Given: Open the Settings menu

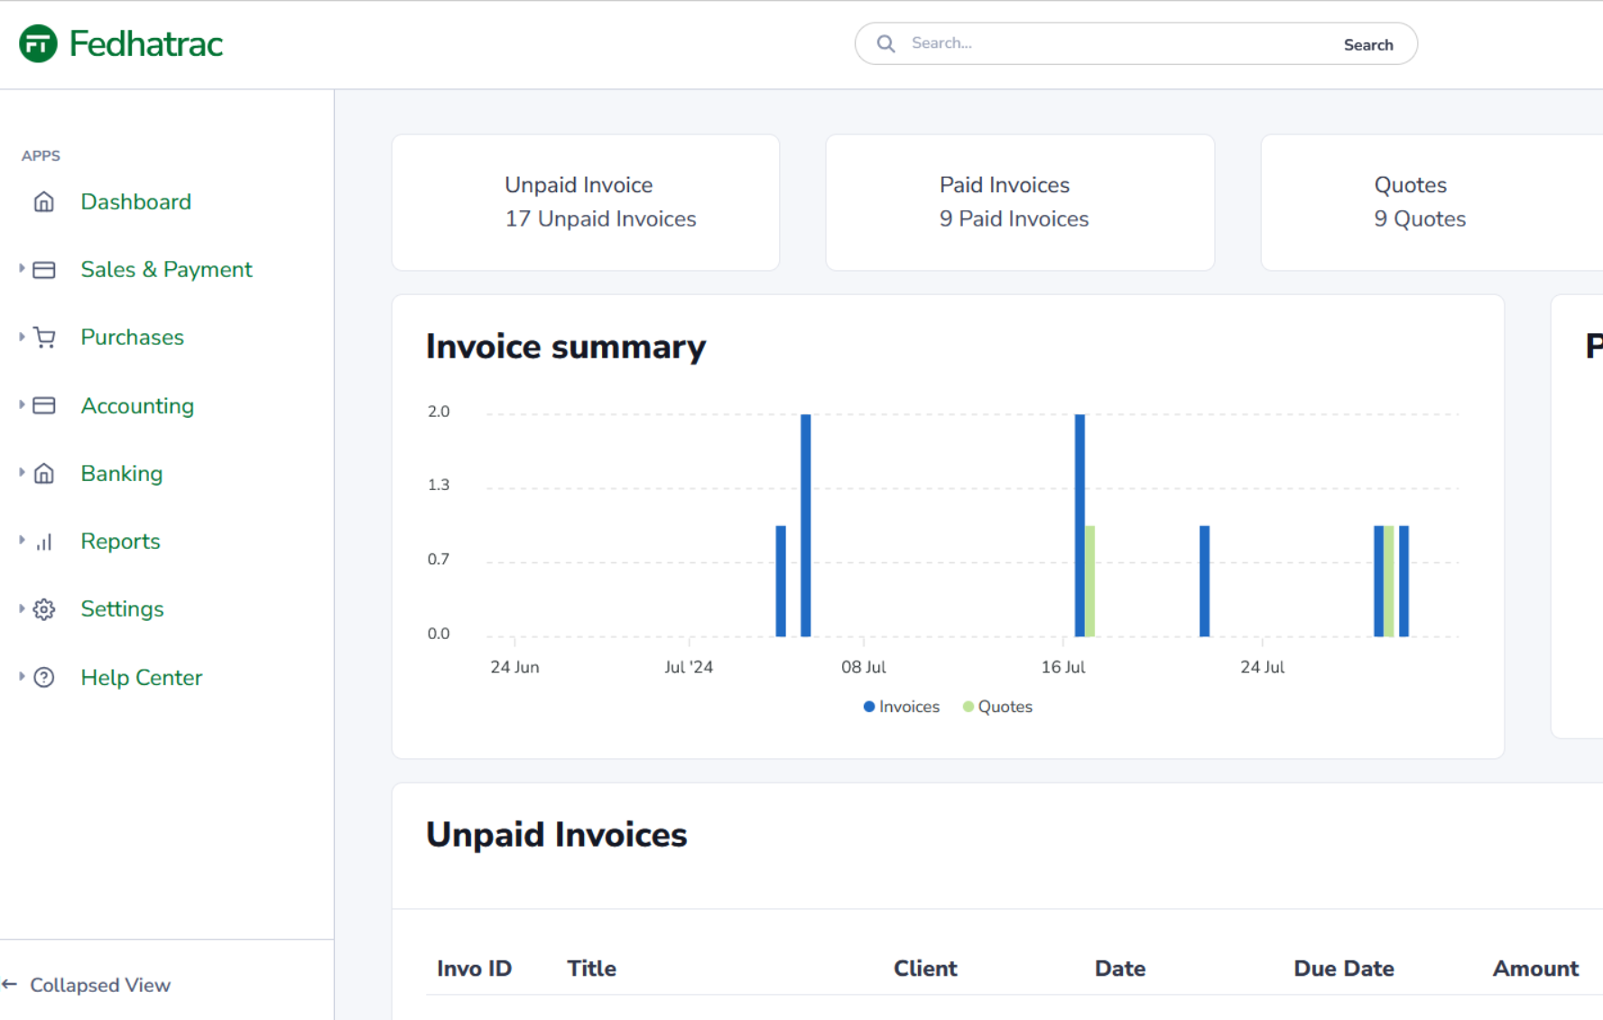Looking at the screenshot, I should [x=122, y=609].
